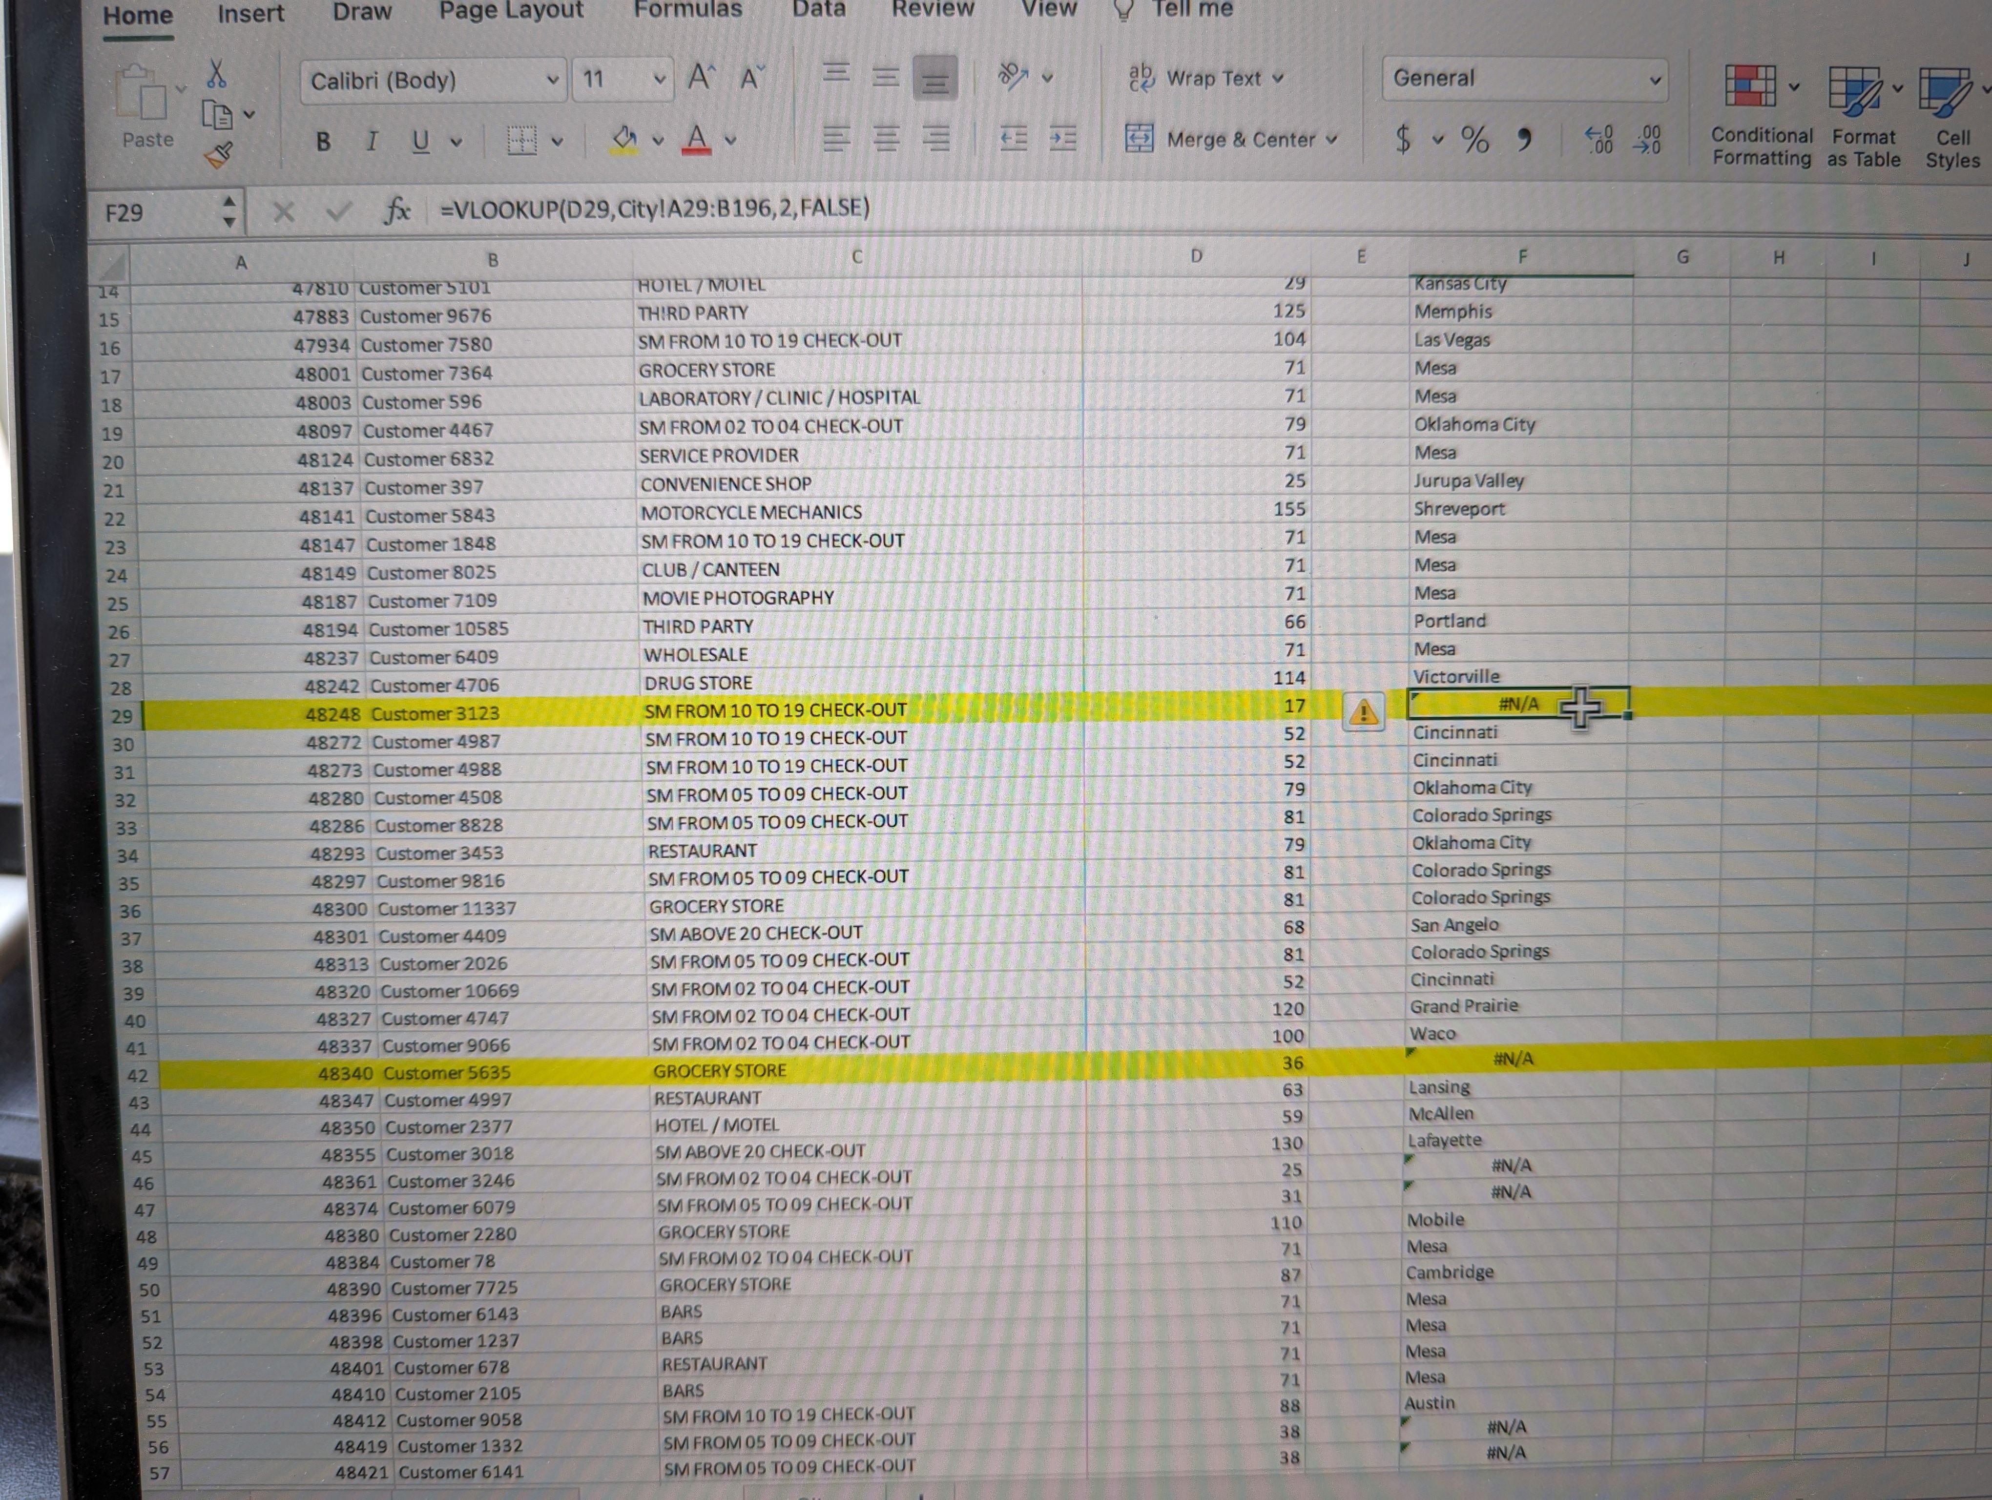Open the Calibri (Body) font dropdown
The width and height of the screenshot is (1992, 1500).
point(552,80)
